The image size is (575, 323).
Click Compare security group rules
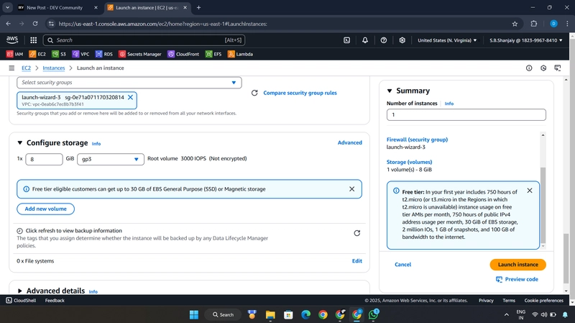(300, 93)
